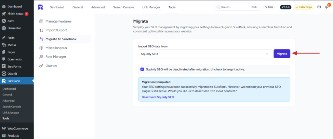The width and height of the screenshot is (333, 139).
Task: Click the SureRank icon in WordPress sidebar
Action: (4, 81)
